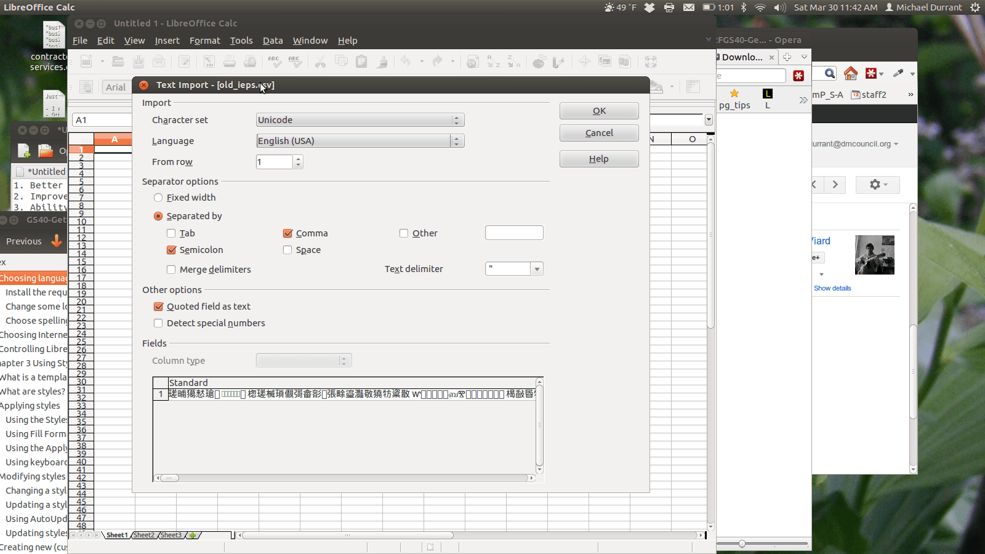
Task: Click the Cut scissors icon in Calc toolbar
Action: tap(320, 62)
